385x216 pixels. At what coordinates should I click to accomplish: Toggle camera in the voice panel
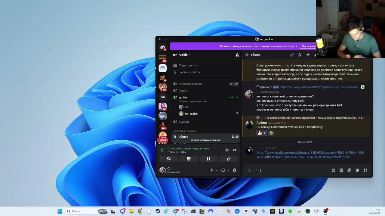tap(168, 159)
